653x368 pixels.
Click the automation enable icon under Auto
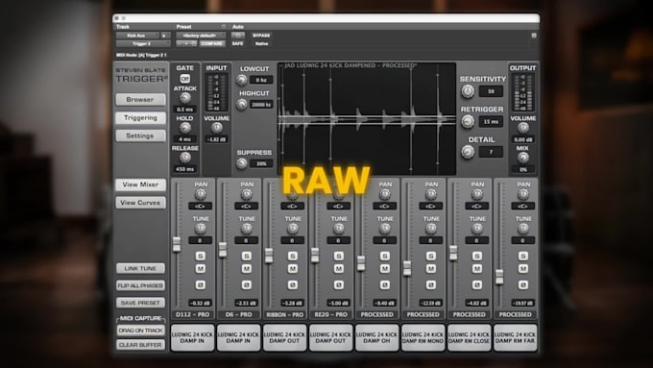[x=238, y=36]
